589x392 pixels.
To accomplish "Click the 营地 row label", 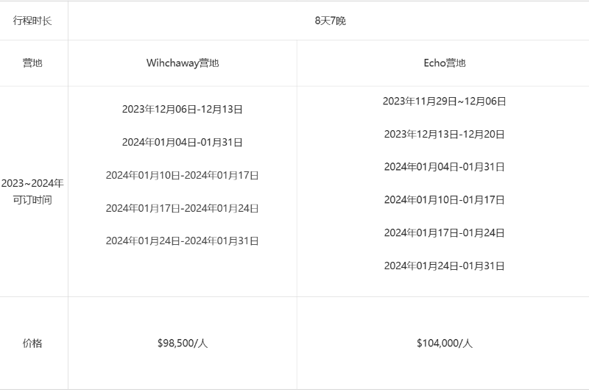I will (32, 63).
